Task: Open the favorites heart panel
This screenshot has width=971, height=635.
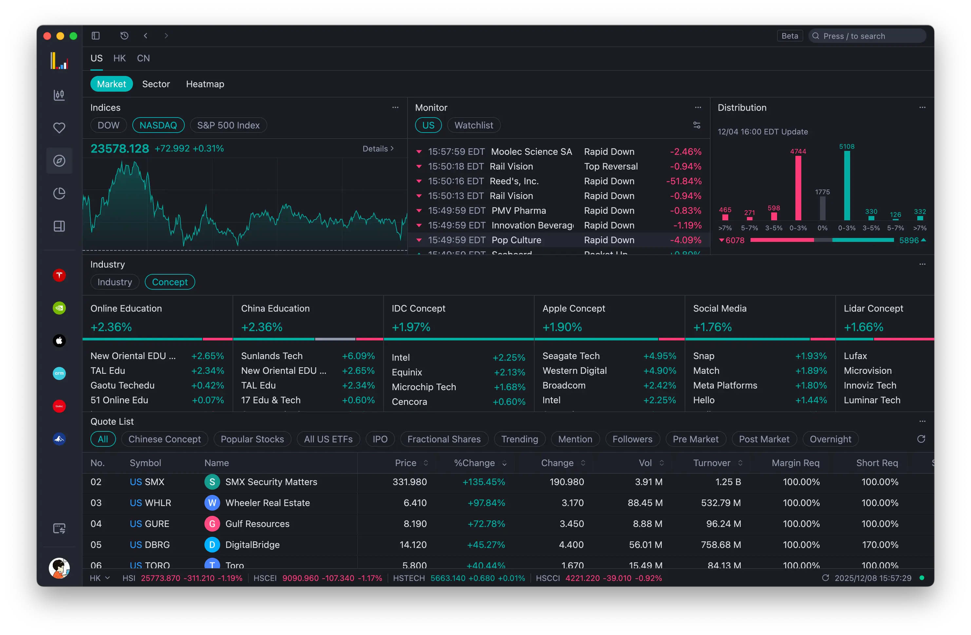Action: point(60,128)
